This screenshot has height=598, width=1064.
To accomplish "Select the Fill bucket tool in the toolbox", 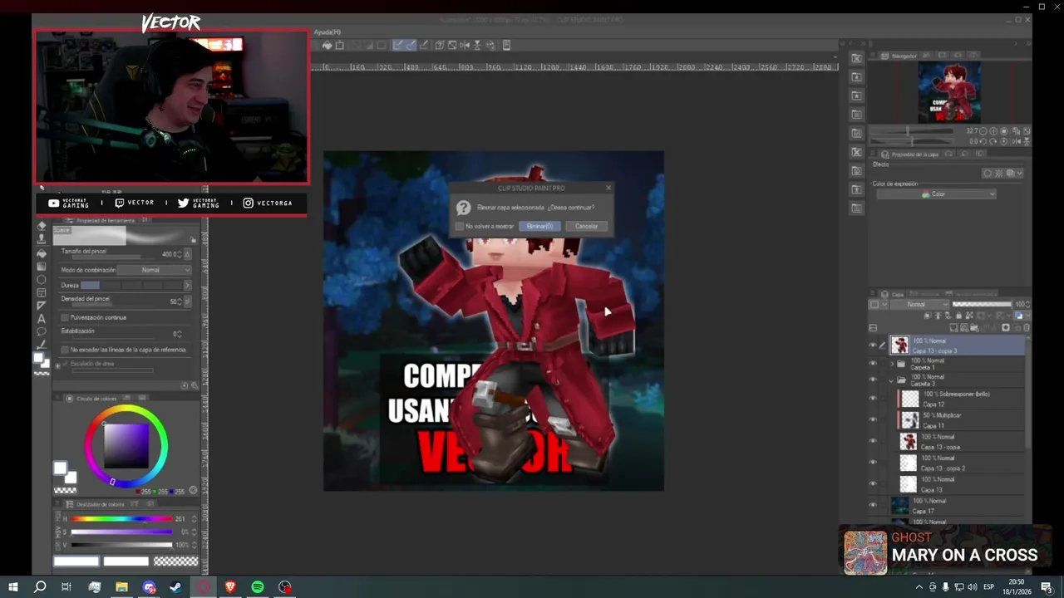I will 41,253.
